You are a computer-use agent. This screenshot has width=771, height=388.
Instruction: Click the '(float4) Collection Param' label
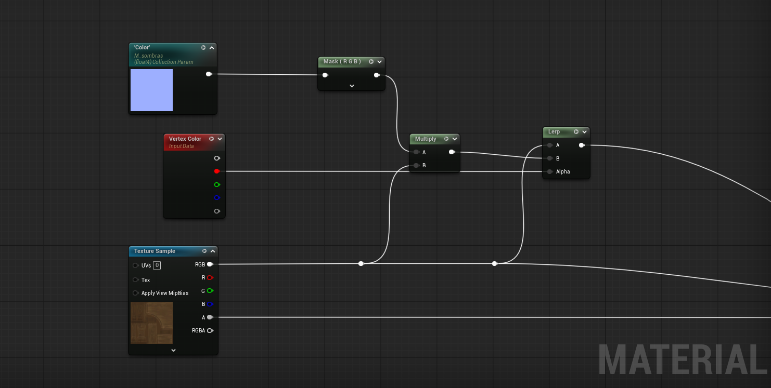click(x=163, y=62)
